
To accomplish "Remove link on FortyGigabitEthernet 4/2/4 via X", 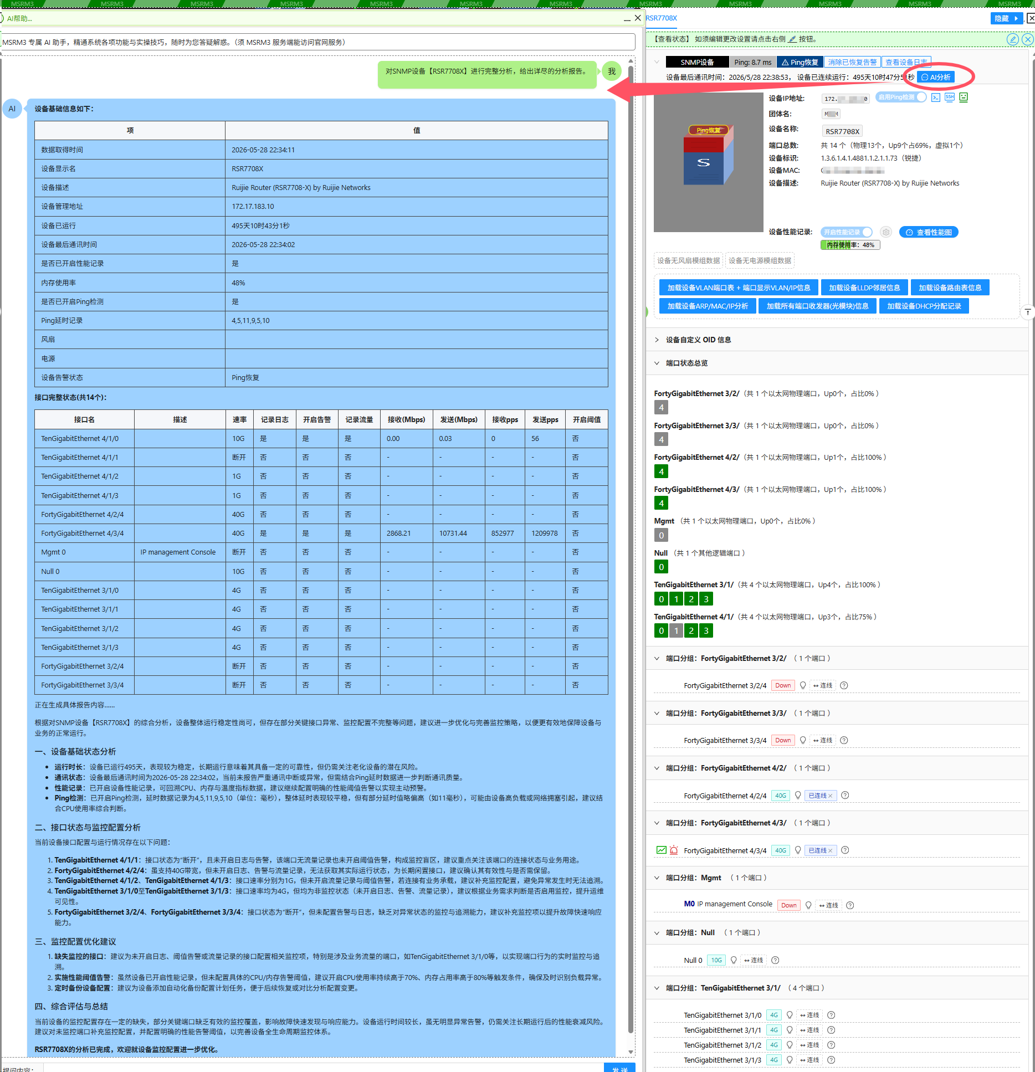I will 830,796.
